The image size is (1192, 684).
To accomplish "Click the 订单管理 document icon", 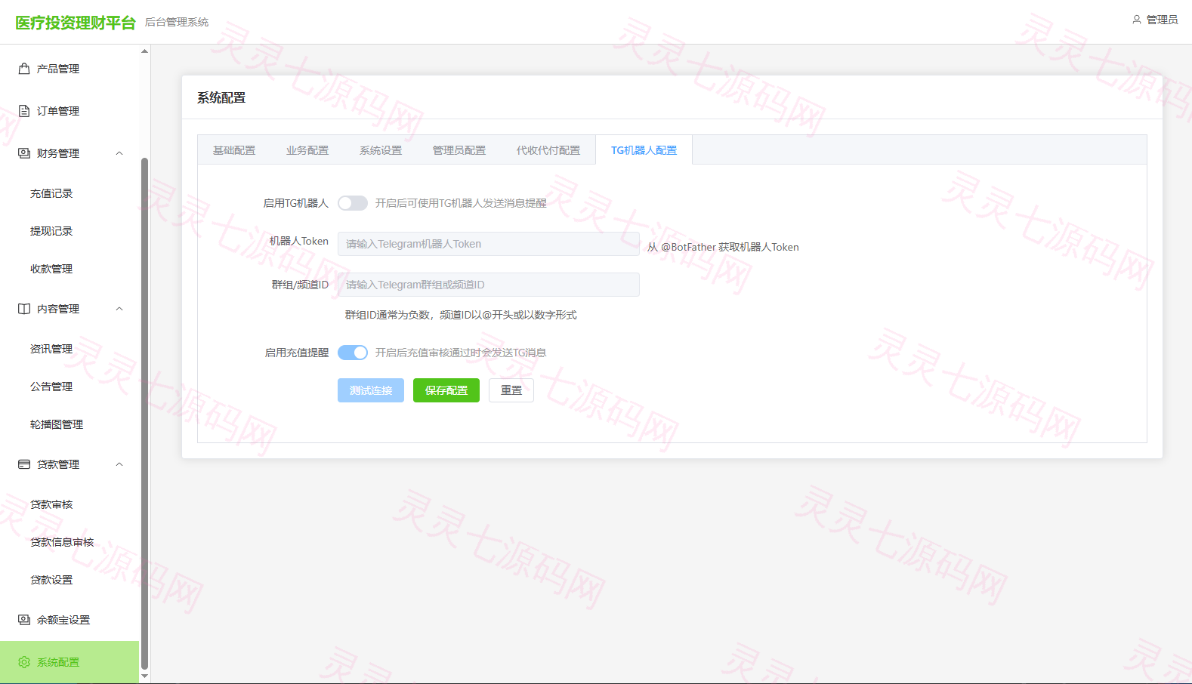I will tap(24, 111).
